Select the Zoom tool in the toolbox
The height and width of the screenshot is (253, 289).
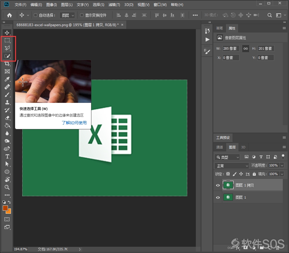pyautogui.click(x=7, y=187)
